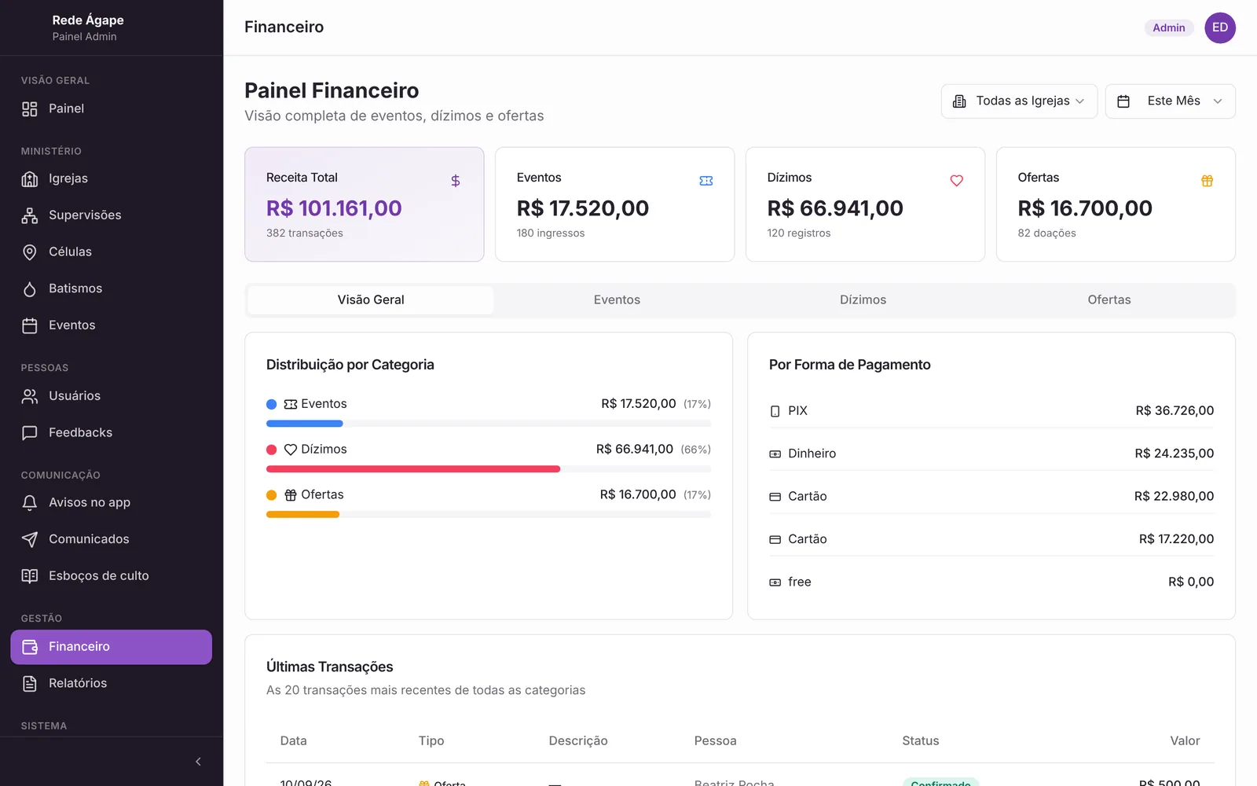Open the Painel dashboard icon in sidebar
This screenshot has width=1257, height=786.
(x=30, y=109)
